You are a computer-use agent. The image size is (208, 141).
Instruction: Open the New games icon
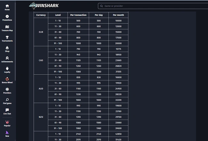7,132
